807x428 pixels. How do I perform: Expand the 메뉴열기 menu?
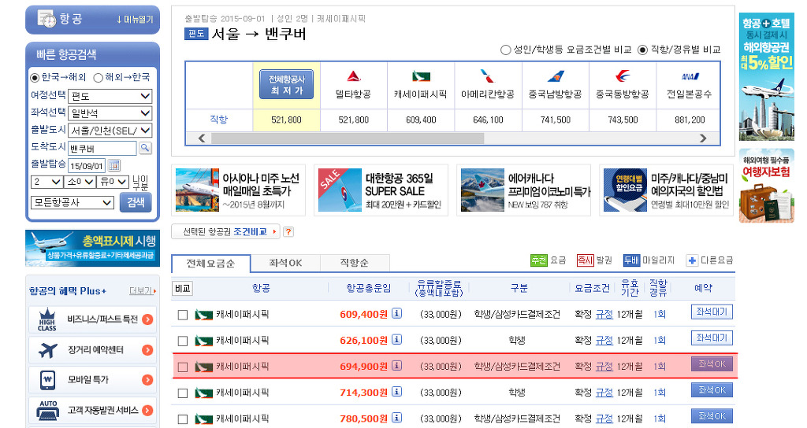pyautogui.click(x=135, y=20)
